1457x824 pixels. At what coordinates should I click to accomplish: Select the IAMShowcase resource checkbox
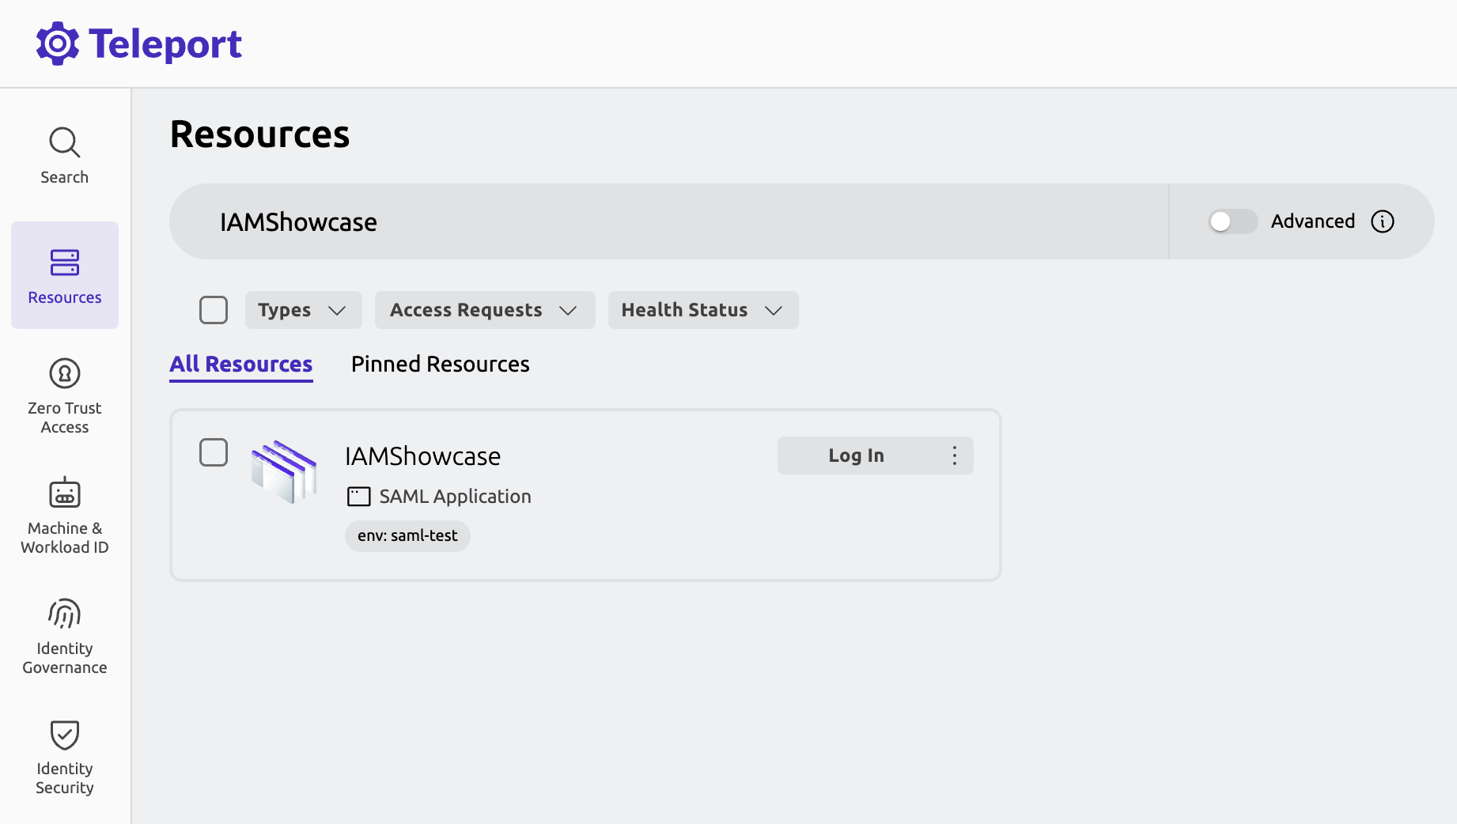coord(213,452)
